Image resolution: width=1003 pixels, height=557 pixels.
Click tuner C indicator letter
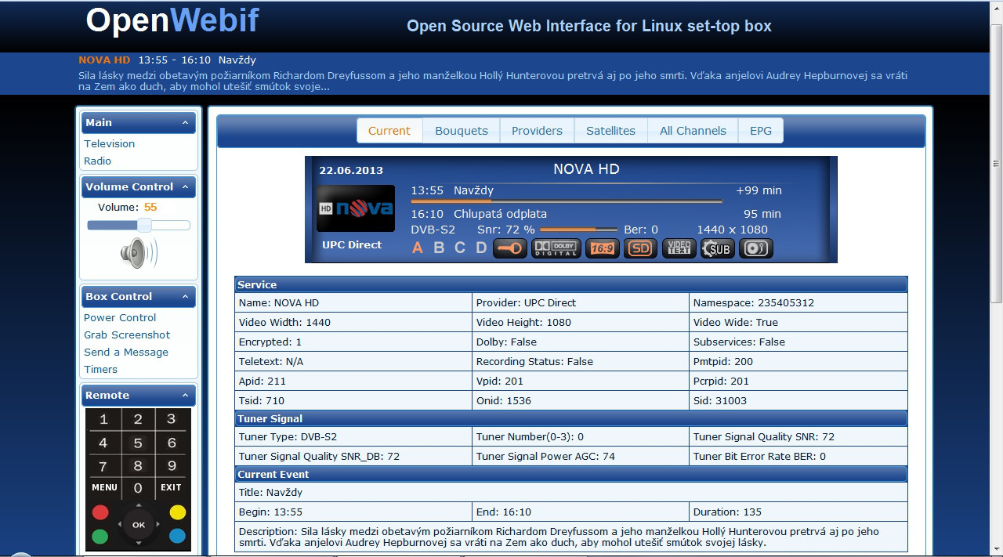pos(460,248)
